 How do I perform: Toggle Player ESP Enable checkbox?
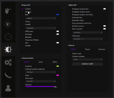(22, 9)
